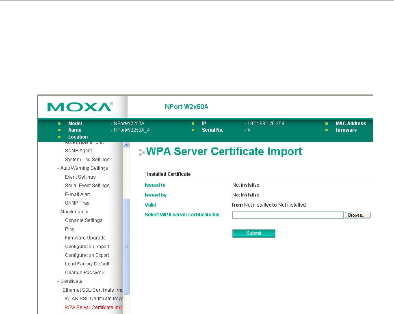Screen dimensions: 394x314
Task: Click the Location header label
Action: coord(78,137)
